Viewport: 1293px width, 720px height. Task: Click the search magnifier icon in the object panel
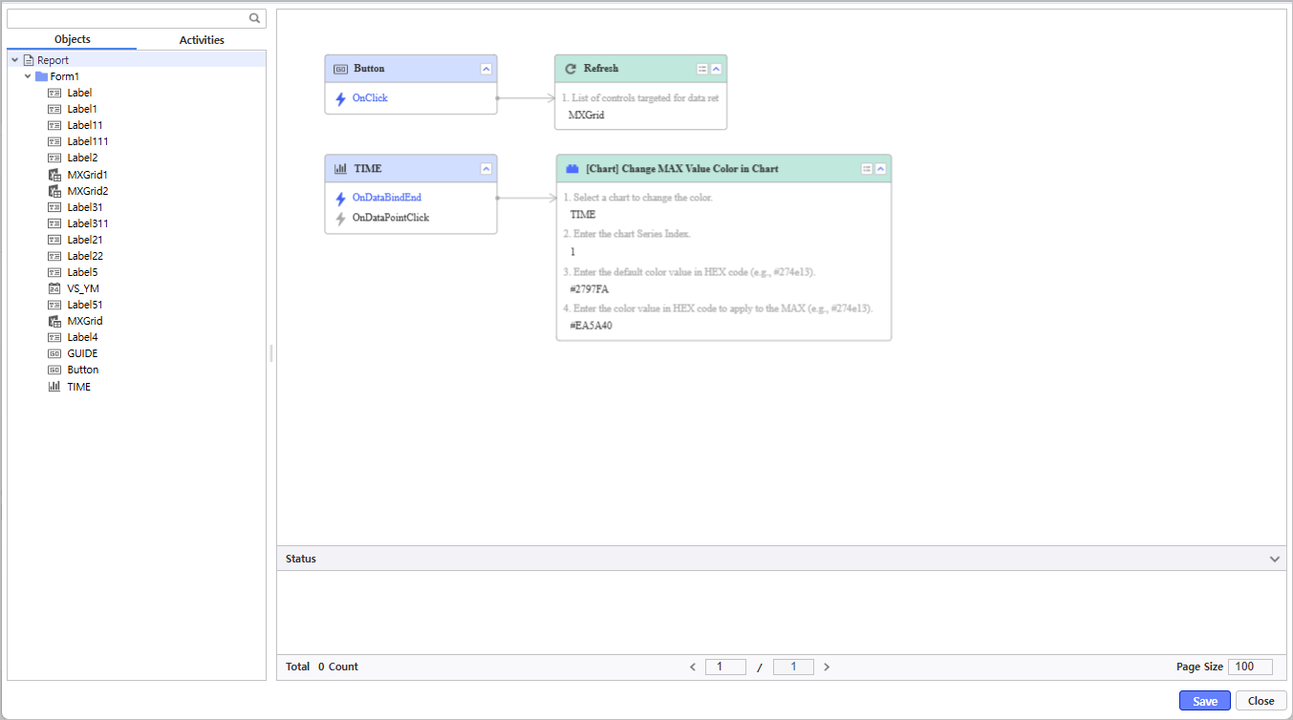click(254, 18)
